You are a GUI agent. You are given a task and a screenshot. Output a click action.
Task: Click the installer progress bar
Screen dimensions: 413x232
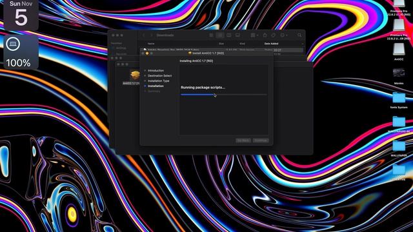[224, 95]
